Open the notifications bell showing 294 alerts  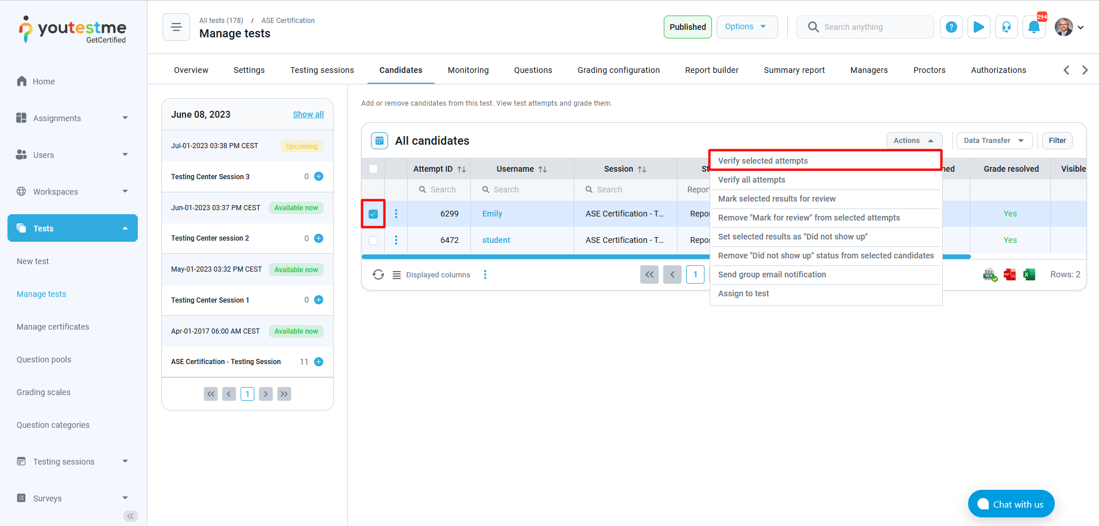[1034, 27]
